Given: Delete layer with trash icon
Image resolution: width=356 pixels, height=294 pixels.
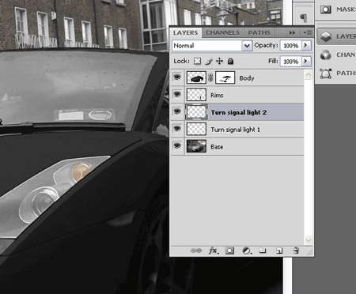Looking at the screenshot, I should click(296, 251).
